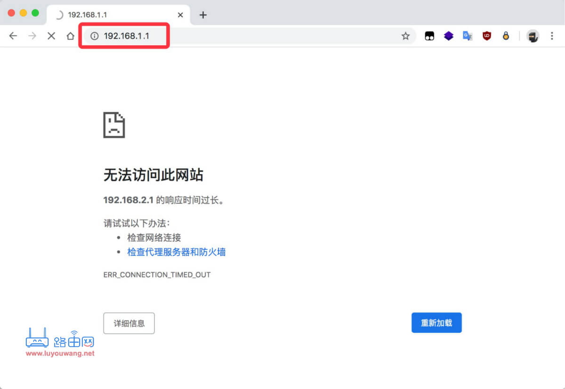Click the sad page error icon
The image size is (565, 389).
pyautogui.click(x=113, y=124)
